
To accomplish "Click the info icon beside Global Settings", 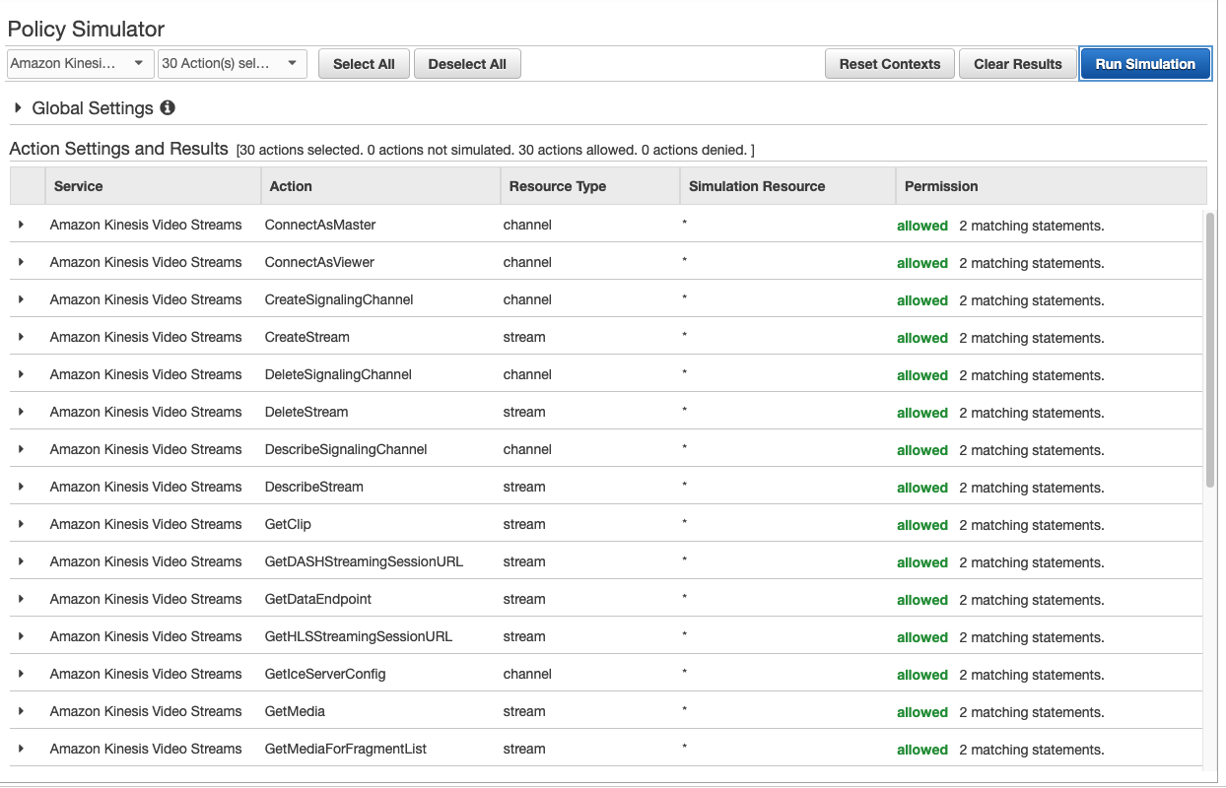I will click(x=168, y=107).
